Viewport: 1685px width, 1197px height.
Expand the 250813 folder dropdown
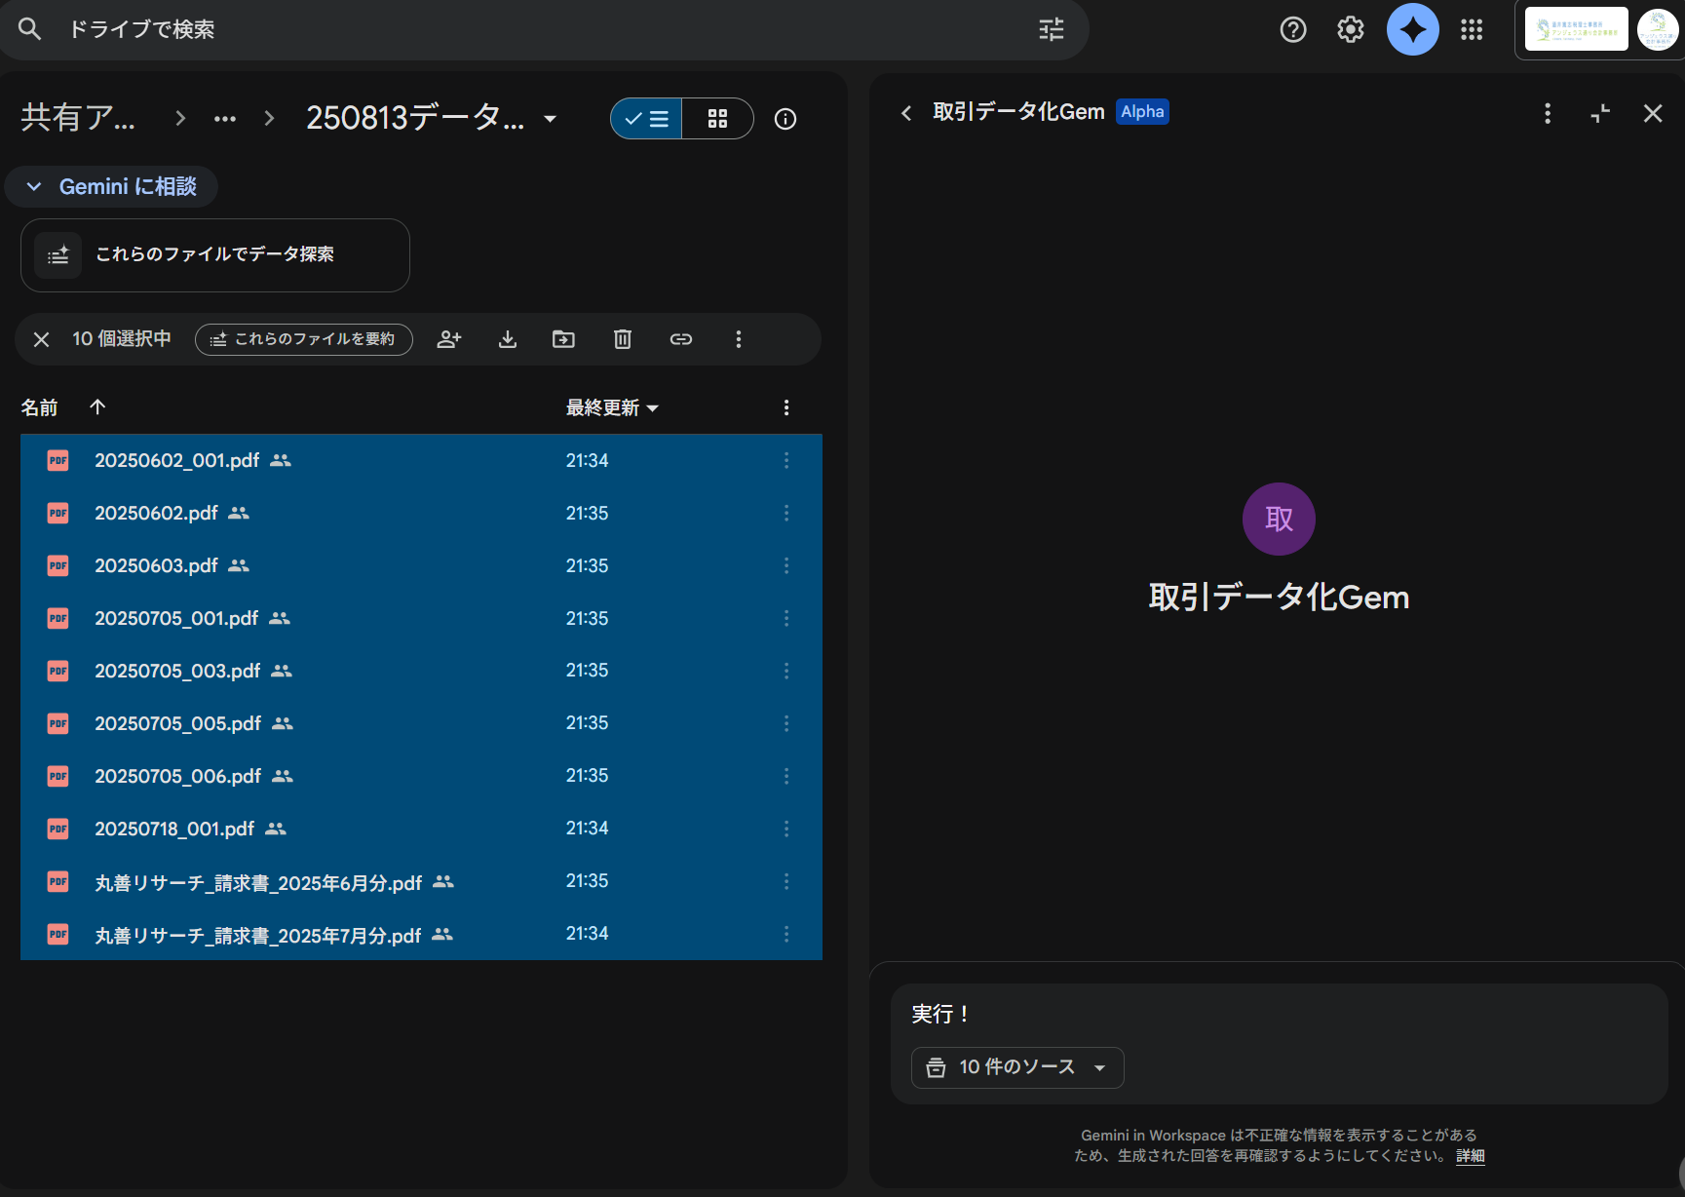551,119
